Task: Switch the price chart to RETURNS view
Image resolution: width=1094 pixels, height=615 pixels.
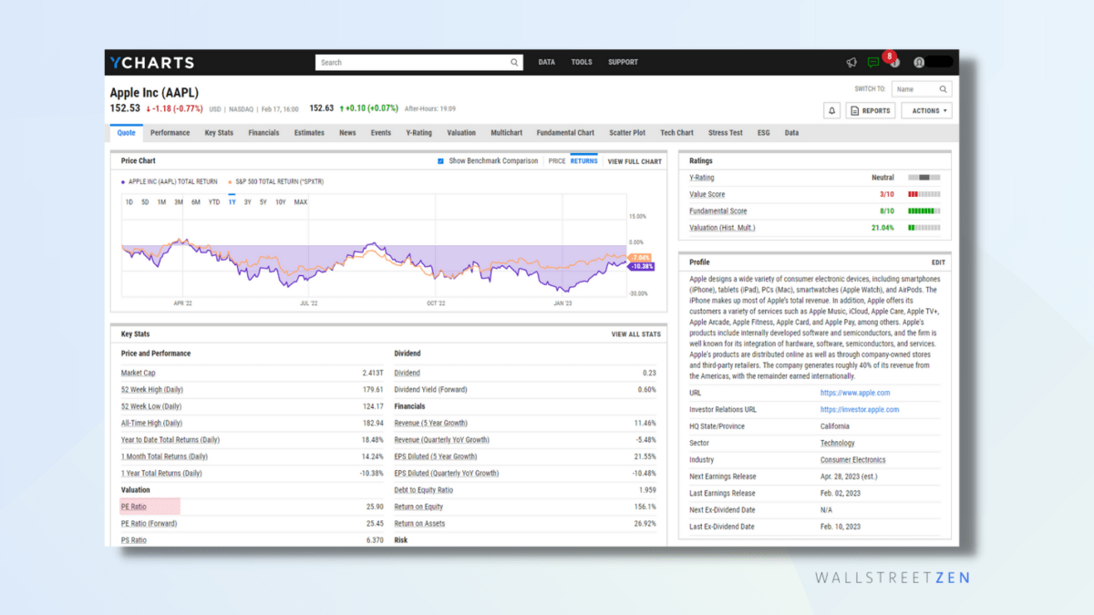Action: coord(584,161)
